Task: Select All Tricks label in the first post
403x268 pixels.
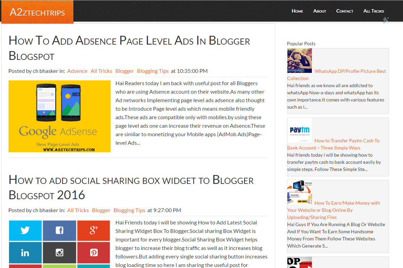Action: (101, 71)
